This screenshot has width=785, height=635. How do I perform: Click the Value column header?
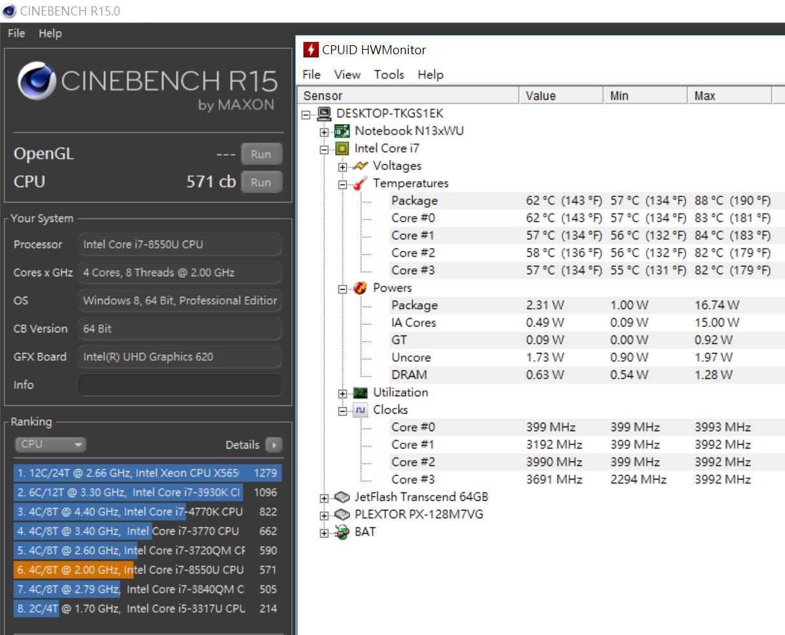(561, 96)
